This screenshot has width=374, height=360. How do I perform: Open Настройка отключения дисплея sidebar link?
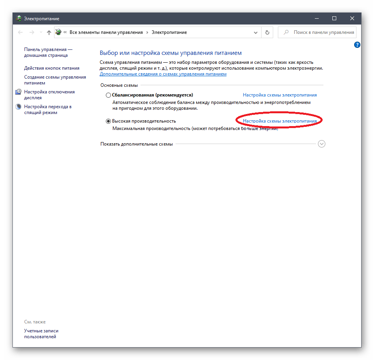[x=49, y=95]
